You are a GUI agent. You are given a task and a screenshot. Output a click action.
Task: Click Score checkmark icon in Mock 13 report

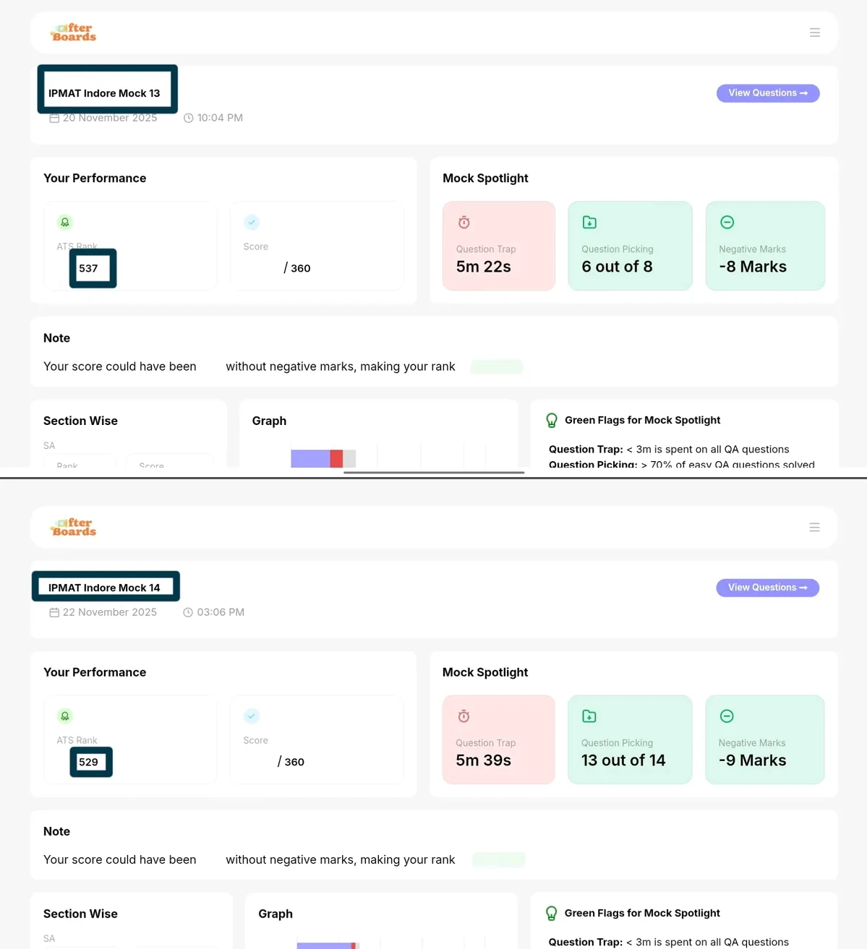(x=252, y=222)
